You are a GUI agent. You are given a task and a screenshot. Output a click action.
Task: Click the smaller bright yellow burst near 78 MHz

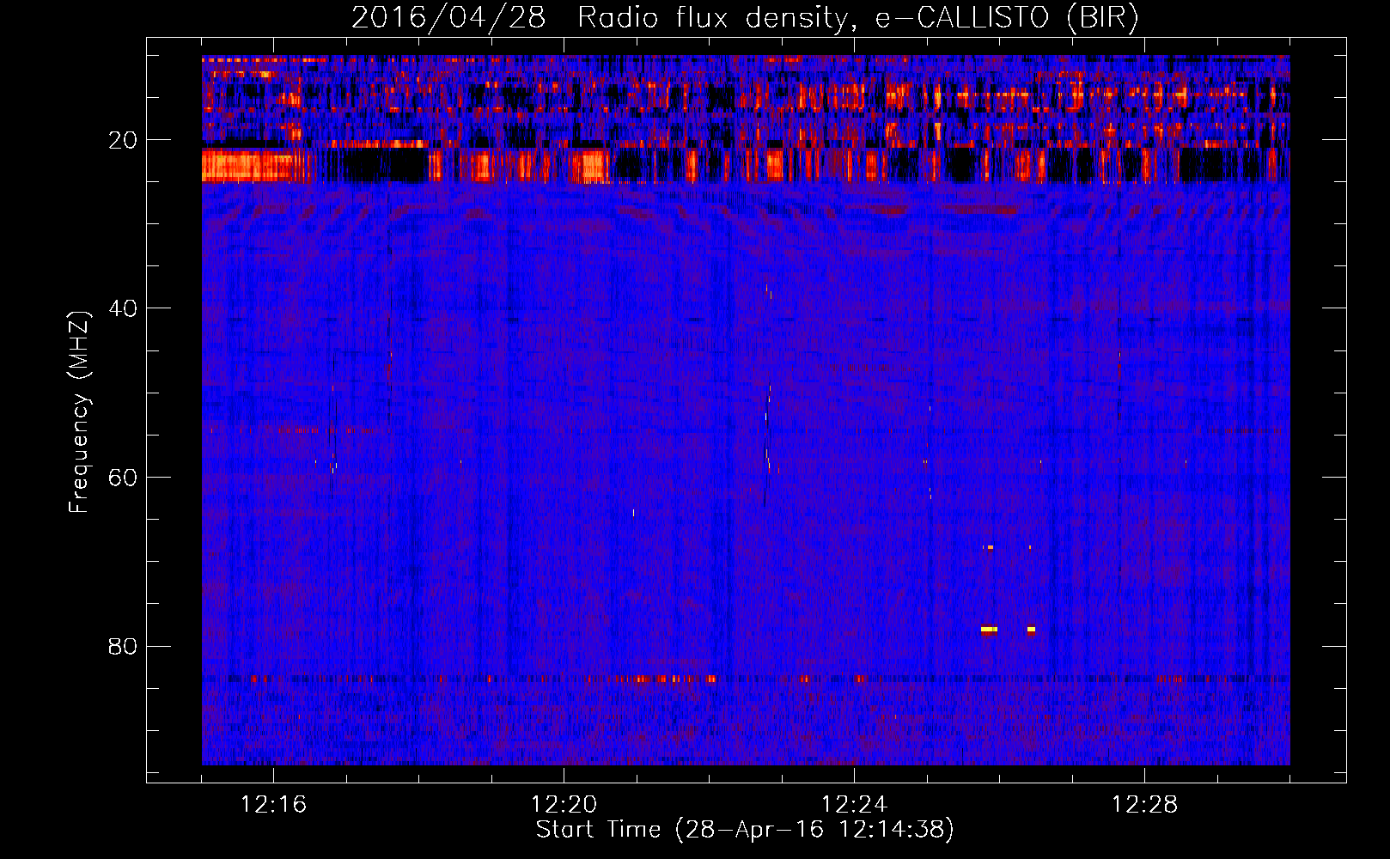pos(1031,630)
